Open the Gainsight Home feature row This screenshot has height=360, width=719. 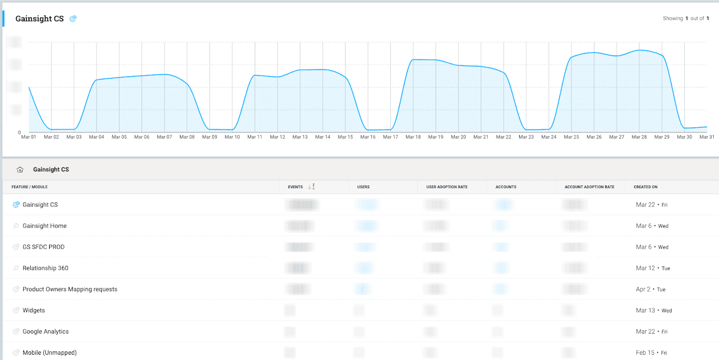coord(44,226)
